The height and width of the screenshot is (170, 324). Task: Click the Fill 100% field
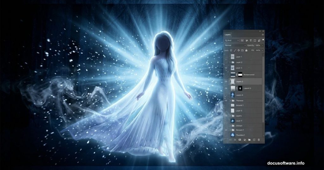tap(258, 50)
